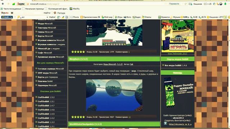Click Найти! in the mail.ru toolbar
The width and height of the screenshot is (230, 129).
[x=52, y=17]
